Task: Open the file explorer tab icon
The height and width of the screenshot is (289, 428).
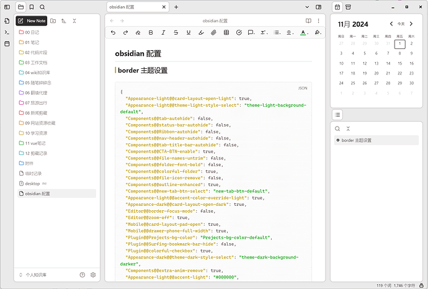Action: tap(20, 7)
